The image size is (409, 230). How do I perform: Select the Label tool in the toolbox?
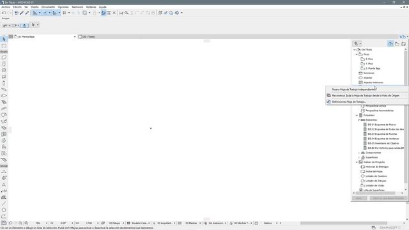[4, 191]
